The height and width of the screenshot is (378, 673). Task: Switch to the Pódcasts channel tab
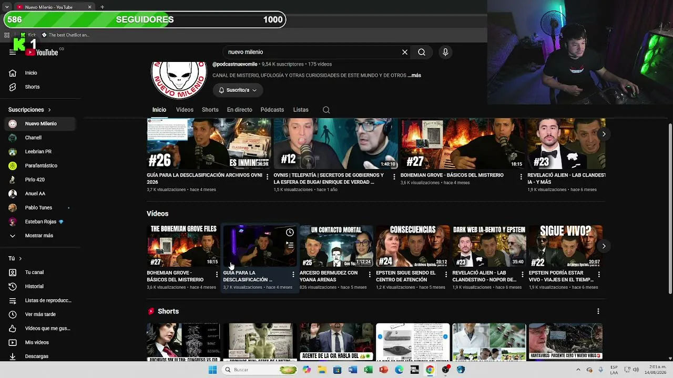pos(272,110)
